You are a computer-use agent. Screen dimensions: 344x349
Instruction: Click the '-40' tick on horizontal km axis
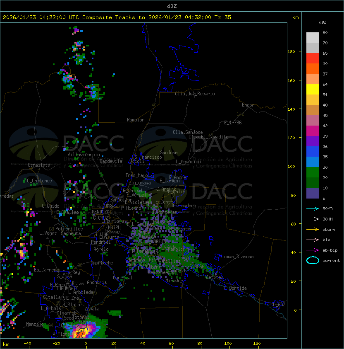click(27, 344)
